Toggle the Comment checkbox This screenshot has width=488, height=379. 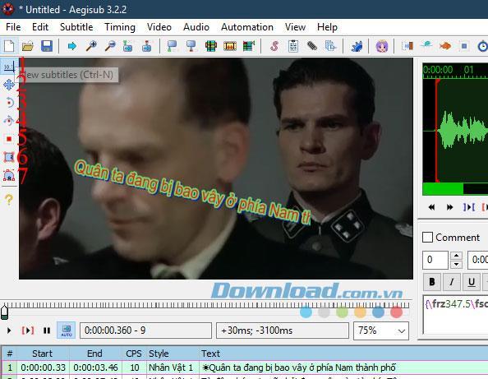point(428,238)
